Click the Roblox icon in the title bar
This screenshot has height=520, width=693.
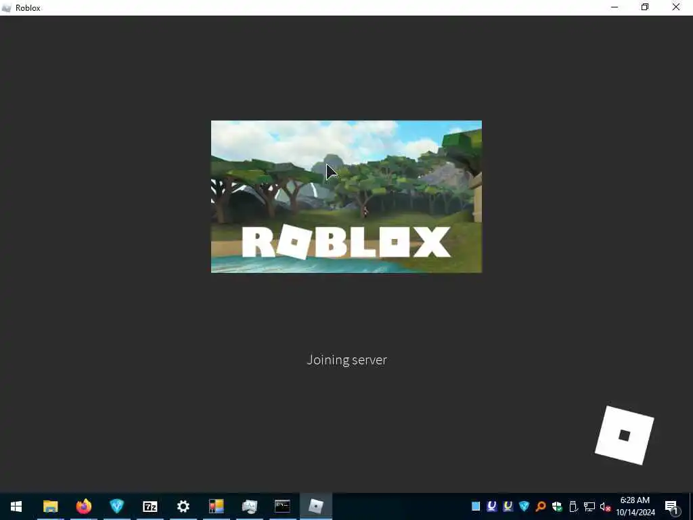[6, 8]
